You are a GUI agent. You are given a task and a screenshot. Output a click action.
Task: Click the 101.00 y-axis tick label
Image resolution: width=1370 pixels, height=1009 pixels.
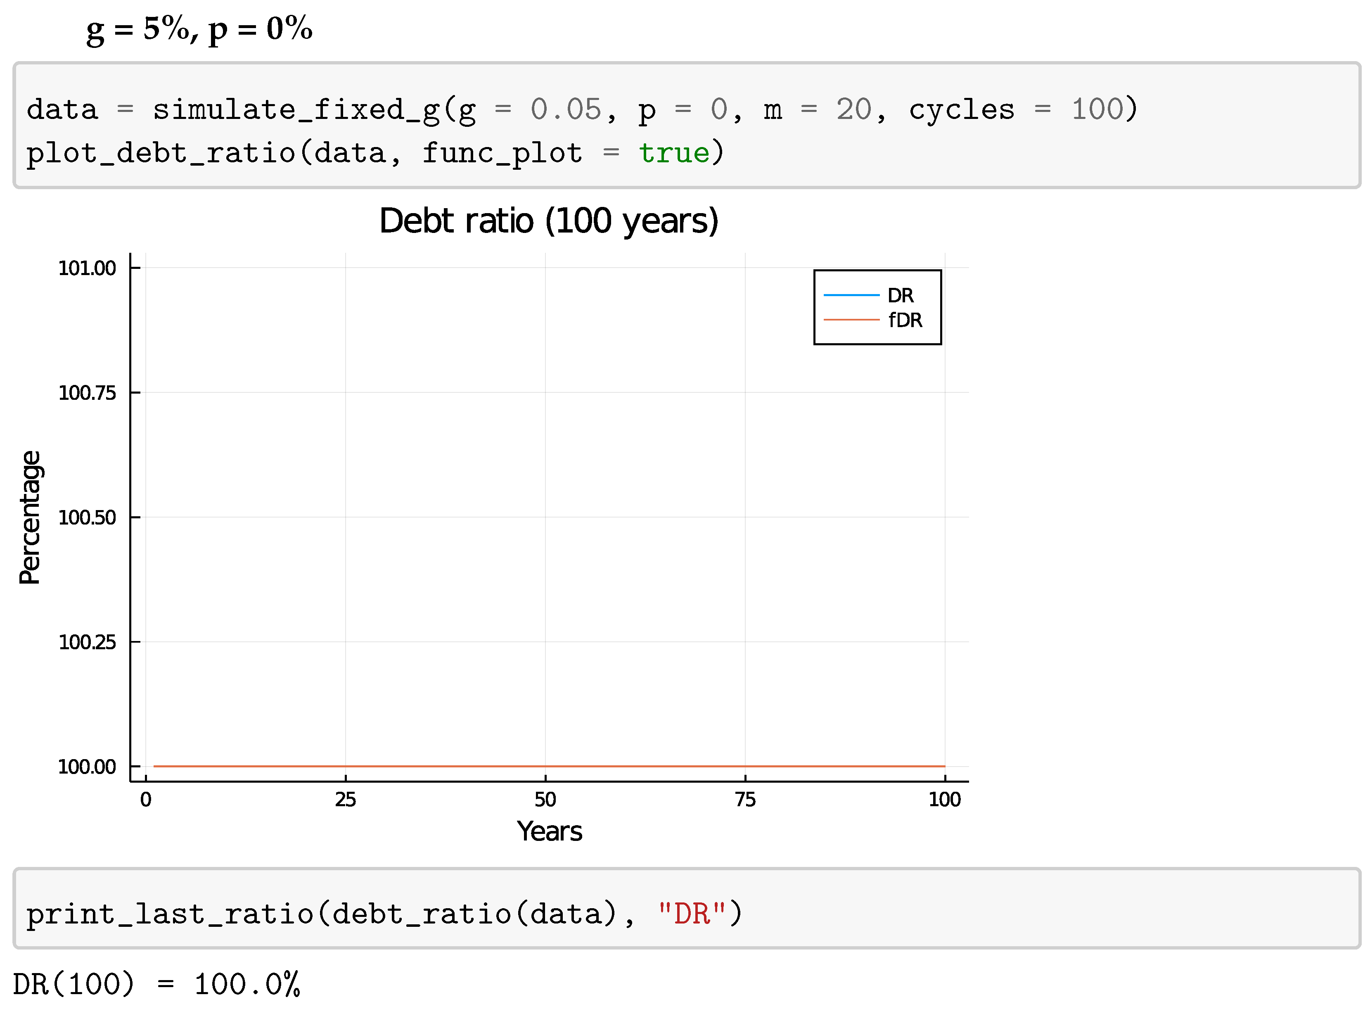(x=87, y=268)
